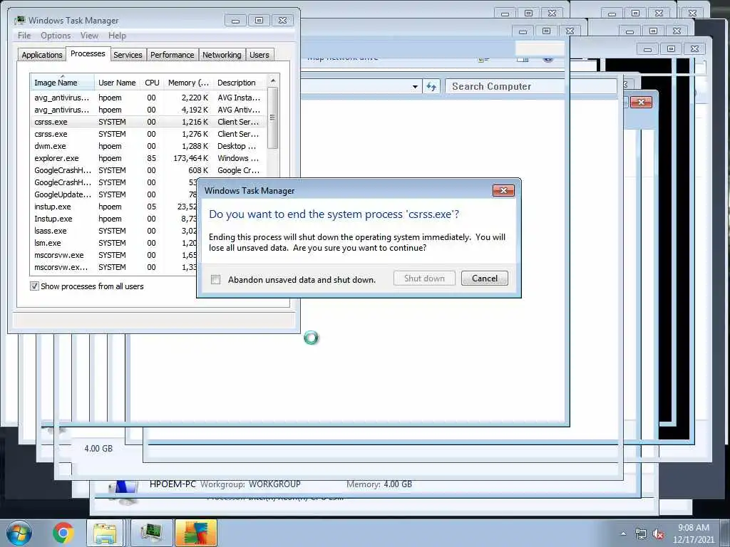
Task: Click the network tray icon
Action: coord(641,534)
